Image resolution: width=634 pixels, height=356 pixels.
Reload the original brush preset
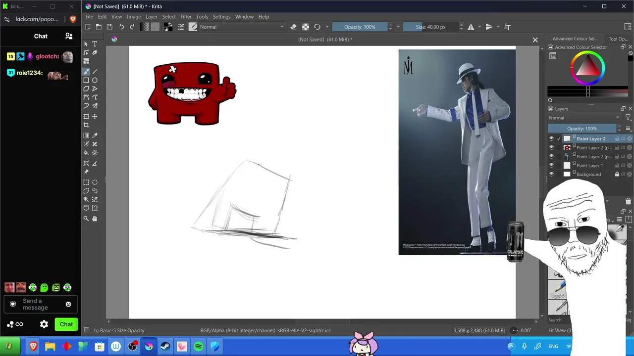coord(317,27)
